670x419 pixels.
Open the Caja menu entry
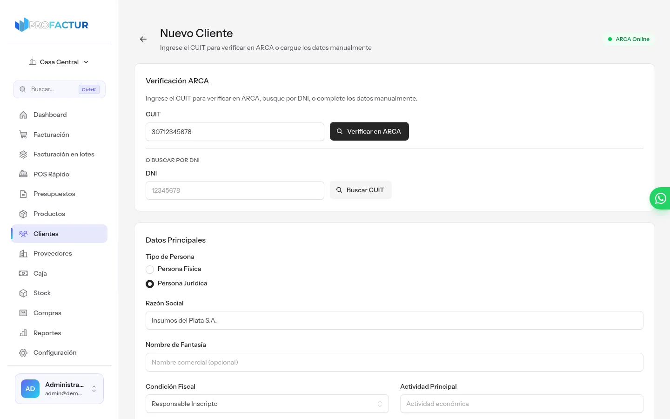pyautogui.click(x=59, y=273)
